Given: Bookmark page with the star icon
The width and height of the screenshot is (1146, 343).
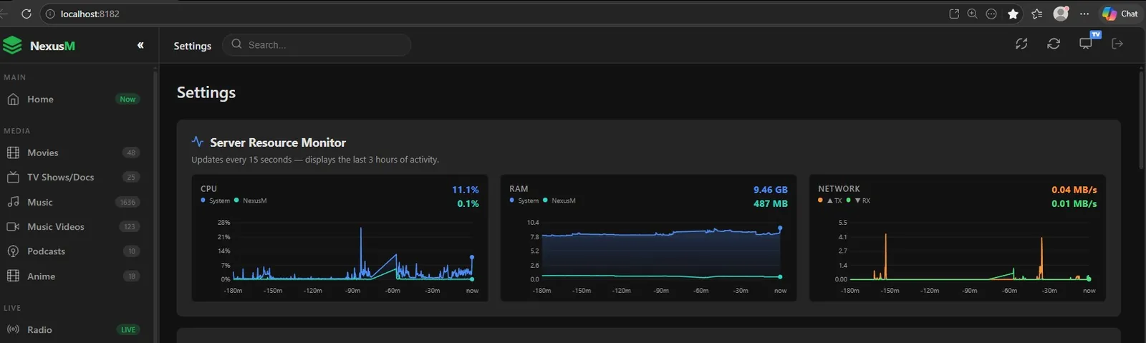Looking at the screenshot, I should (1013, 14).
